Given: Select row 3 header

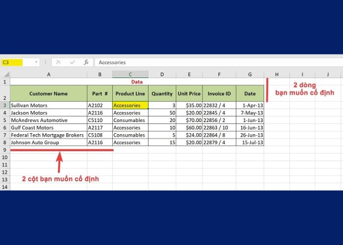Looking at the screenshot, I should [x=4, y=105].
